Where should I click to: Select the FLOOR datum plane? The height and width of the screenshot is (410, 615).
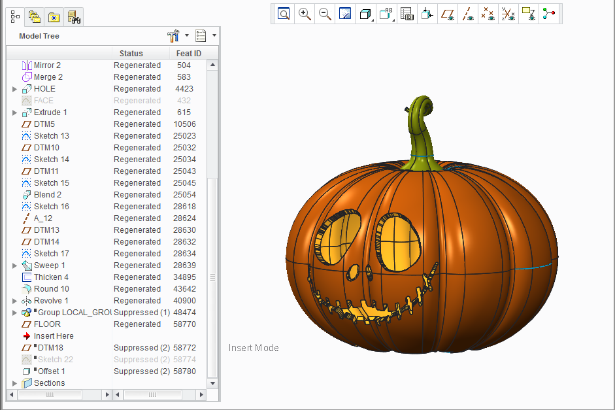pyautogui.click(x=47, y=324)
